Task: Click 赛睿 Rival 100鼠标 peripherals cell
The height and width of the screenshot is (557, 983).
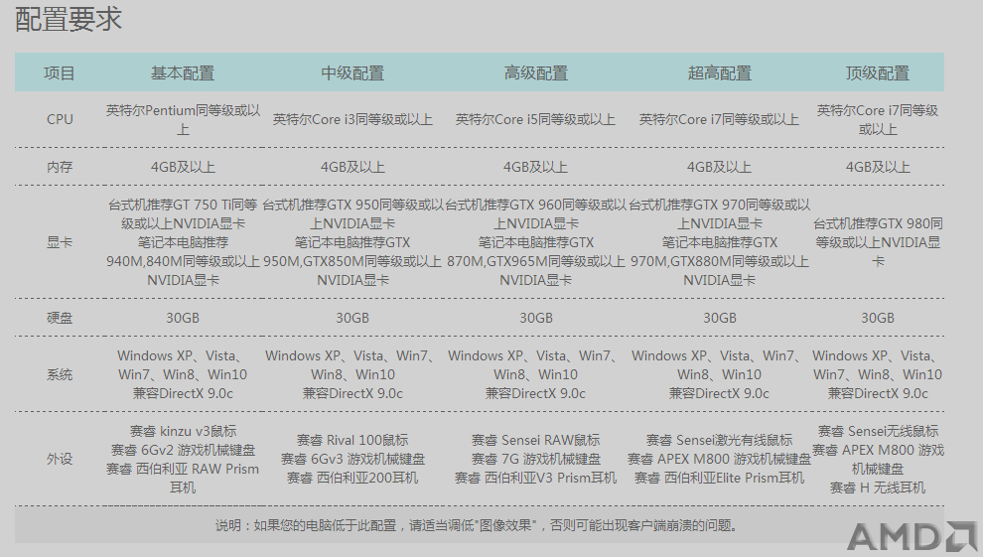Action: pyautogui.click(x=352, y=459)
